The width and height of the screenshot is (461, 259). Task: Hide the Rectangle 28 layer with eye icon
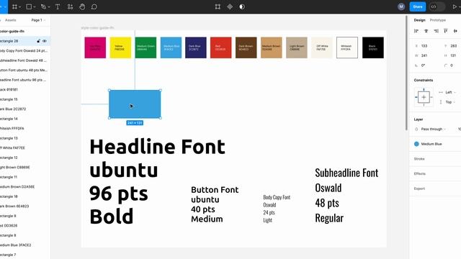point(45,41)
